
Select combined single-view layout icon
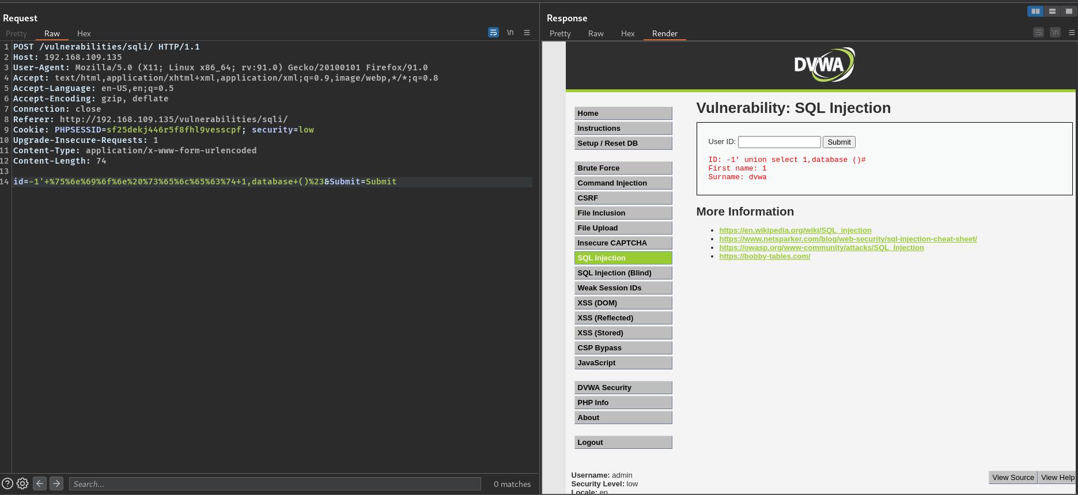tap(1068, 11)
